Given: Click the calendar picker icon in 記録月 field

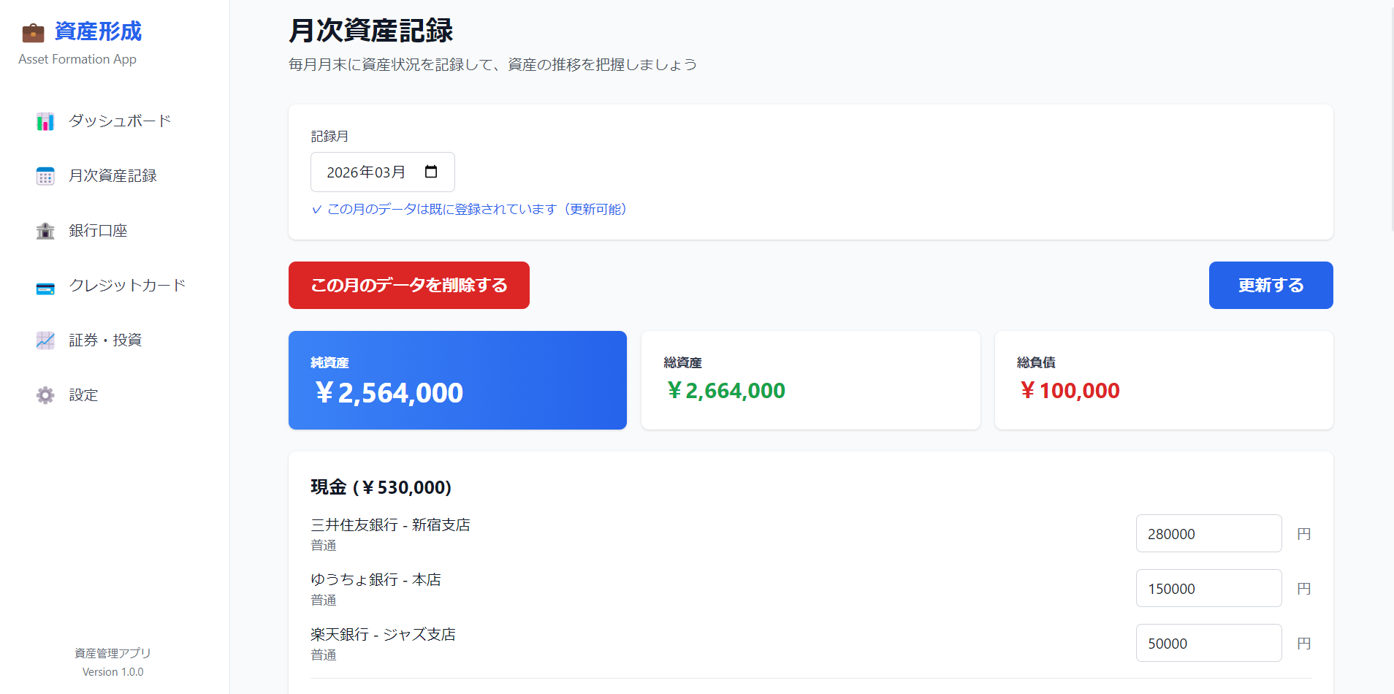Looking at the screenshot, I should [x=431, y=171].
